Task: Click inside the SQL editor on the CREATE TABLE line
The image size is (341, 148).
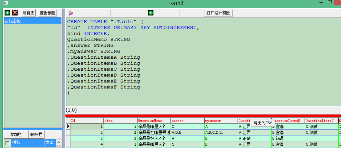Action: tap(105, 22)
